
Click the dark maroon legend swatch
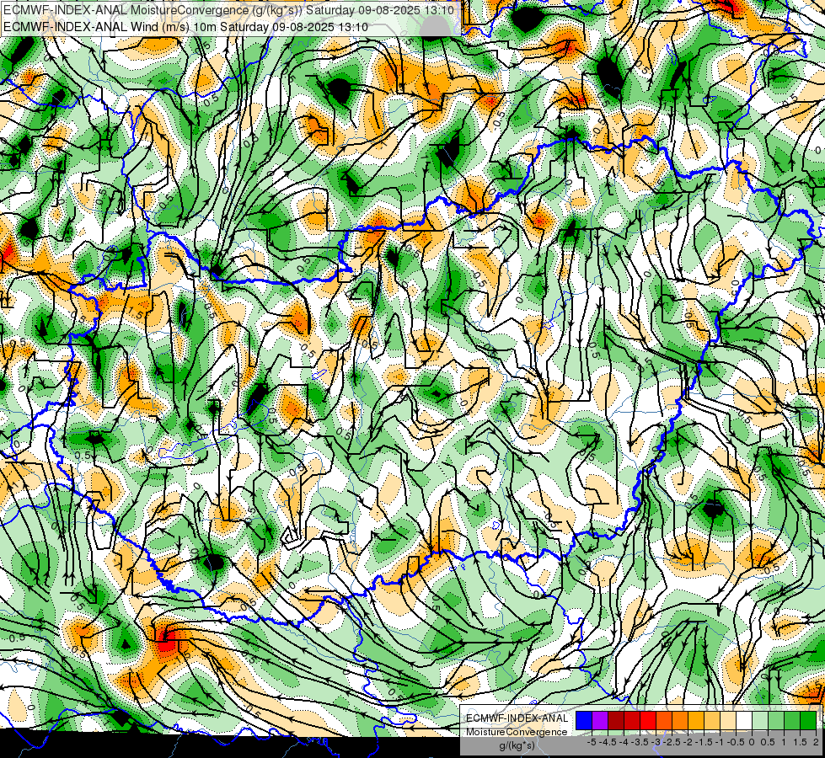tap(616, 721)
